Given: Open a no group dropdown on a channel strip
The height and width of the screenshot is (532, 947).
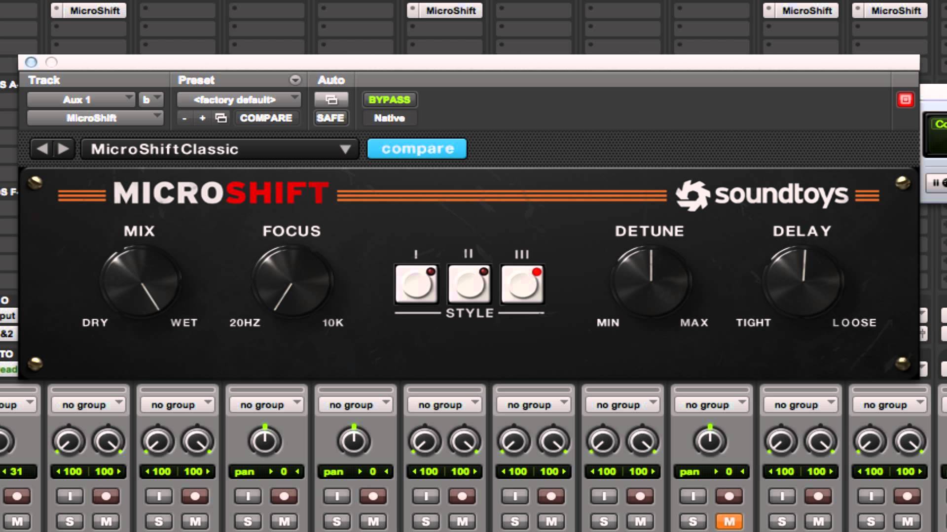Looking at the screenshot, I should 88,404.
